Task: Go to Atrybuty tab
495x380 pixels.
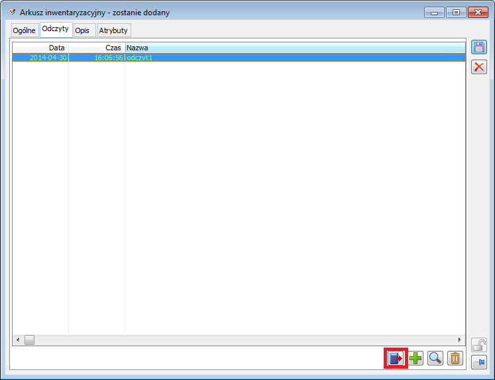Action: pos(114,30)
